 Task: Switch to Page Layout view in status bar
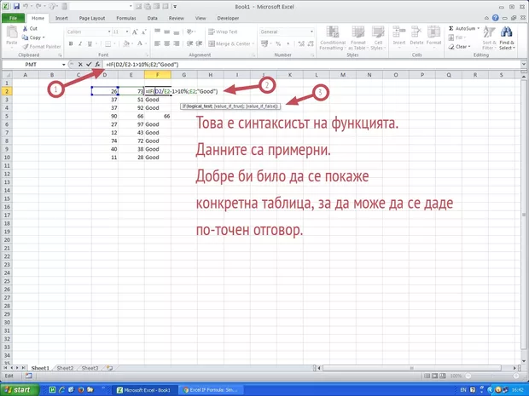[435, 376]
